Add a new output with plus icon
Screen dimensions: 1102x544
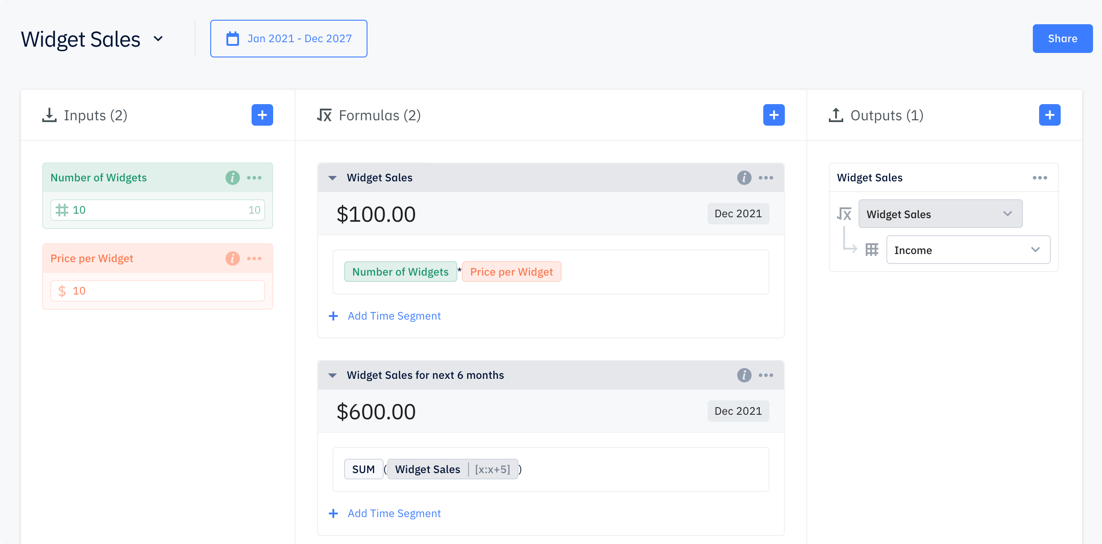(x=1049, y=115)
